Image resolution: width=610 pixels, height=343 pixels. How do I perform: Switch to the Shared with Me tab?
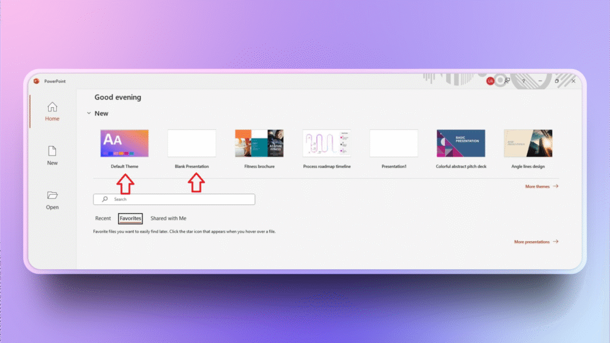[x=169, y=218]
